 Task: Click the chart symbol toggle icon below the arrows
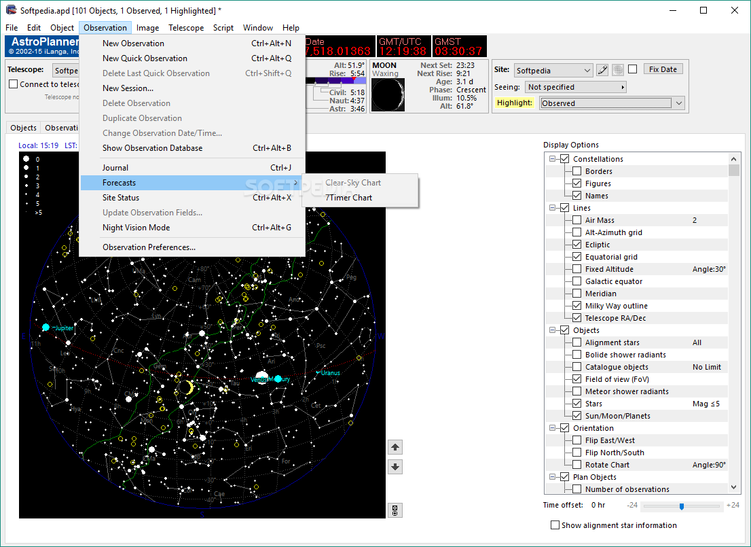(395, 510)
